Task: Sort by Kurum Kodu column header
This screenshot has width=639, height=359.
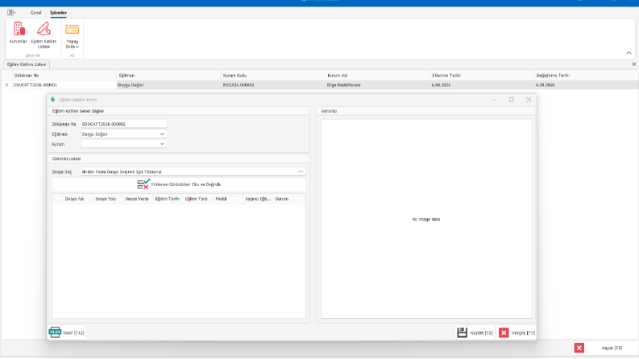Action: [273, 76]
